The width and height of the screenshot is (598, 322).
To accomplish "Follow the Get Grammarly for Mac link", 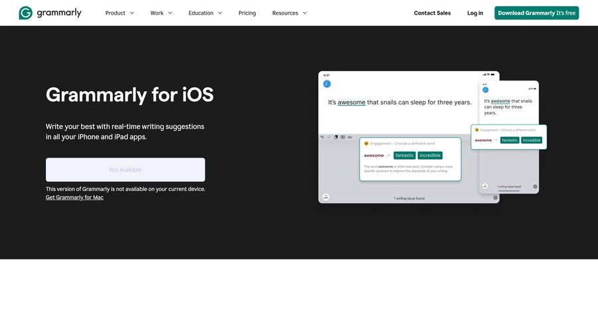I will tap(74, 198).
